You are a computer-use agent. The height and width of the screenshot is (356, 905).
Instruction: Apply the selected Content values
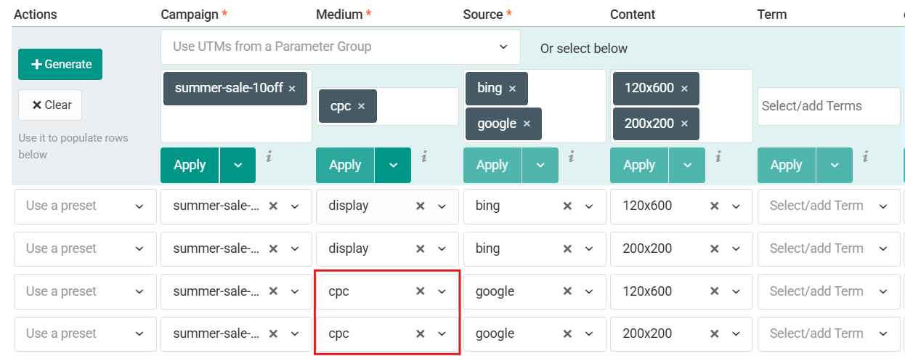(639, 165)
